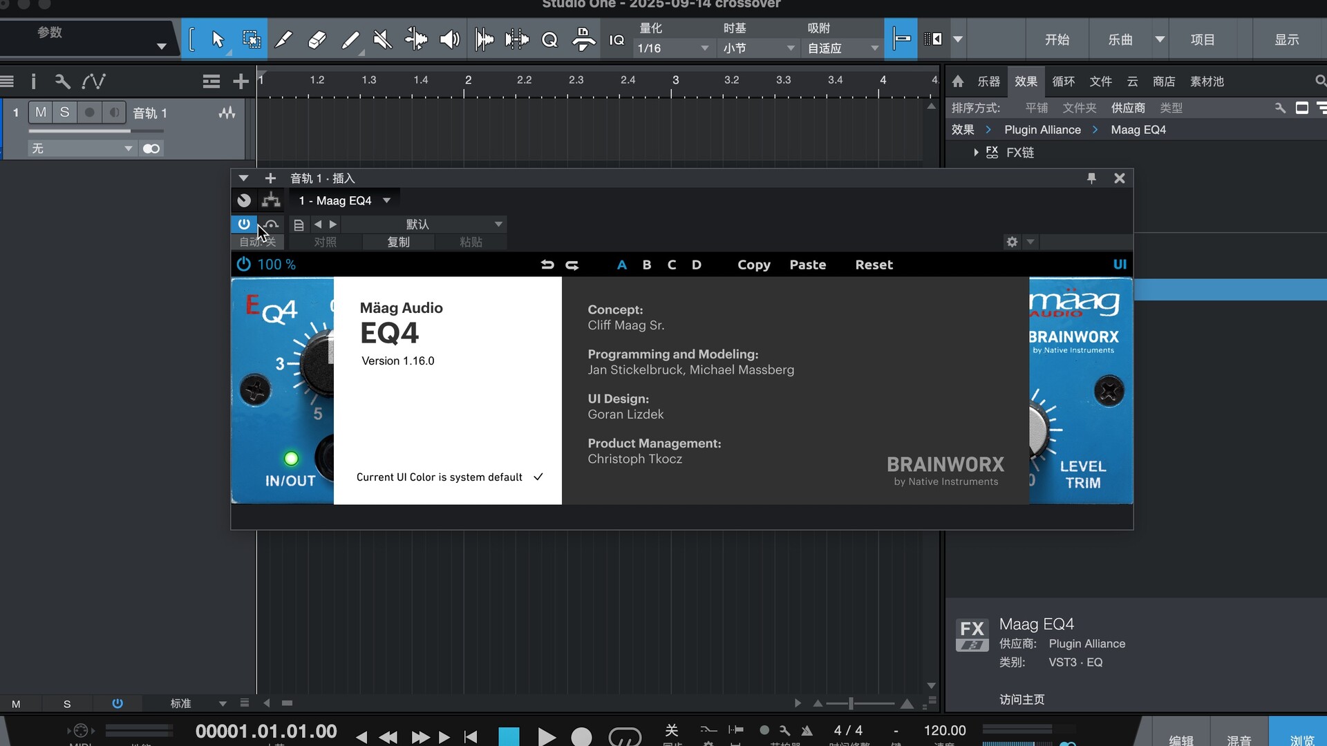
Task: Pin the plugin window
Action: click(1091, 178)
